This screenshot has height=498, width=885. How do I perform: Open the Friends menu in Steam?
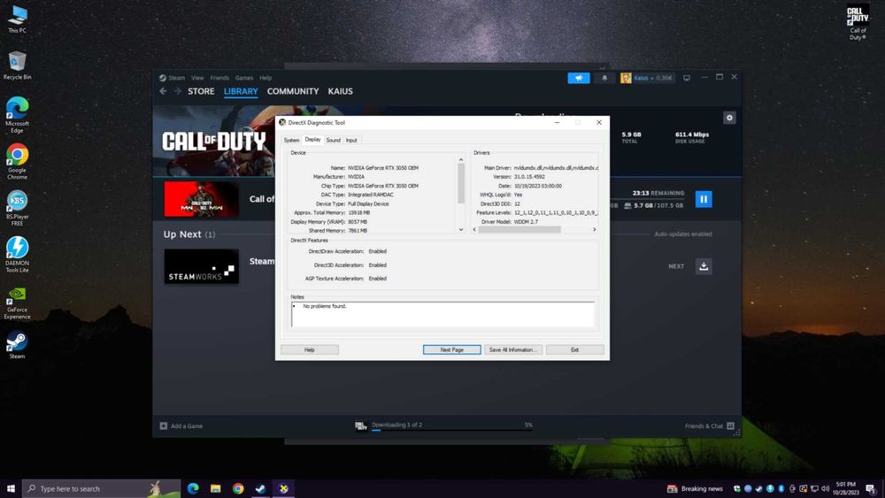pos(219,78)
